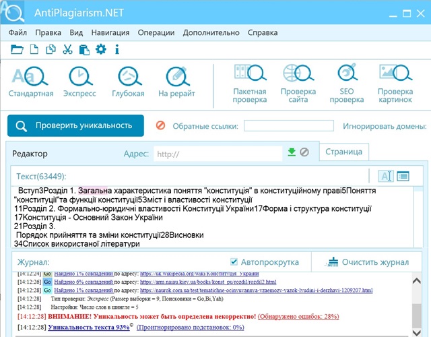This screenshot has width=431, height=337.
Task: Copy text using the copy icon
Action: pyautogui.click(x=51, y=49)
